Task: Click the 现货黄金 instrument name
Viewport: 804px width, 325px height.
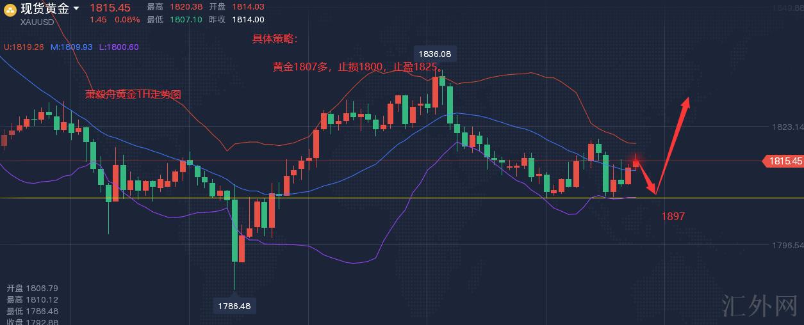Action: pyautogui.click(x=45, y=8)
